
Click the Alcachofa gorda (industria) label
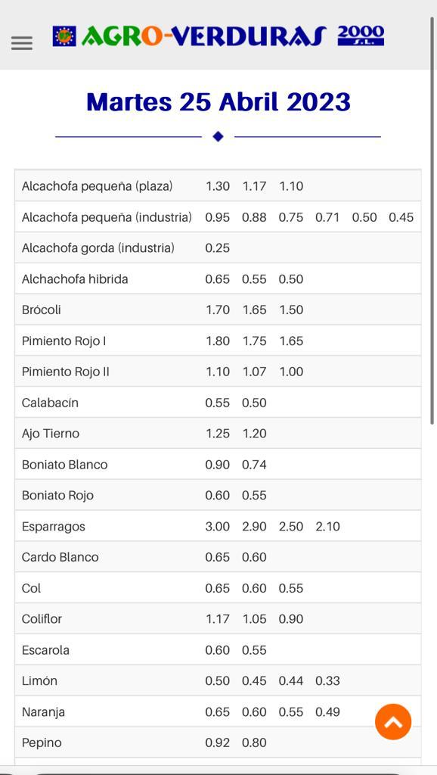[98, 247]
